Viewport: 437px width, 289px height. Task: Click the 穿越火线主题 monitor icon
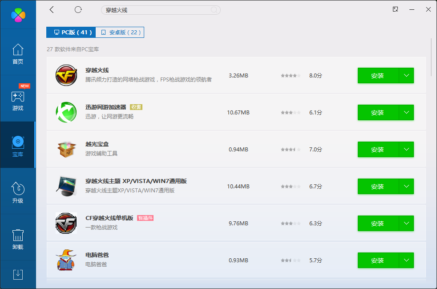(66, 186)
